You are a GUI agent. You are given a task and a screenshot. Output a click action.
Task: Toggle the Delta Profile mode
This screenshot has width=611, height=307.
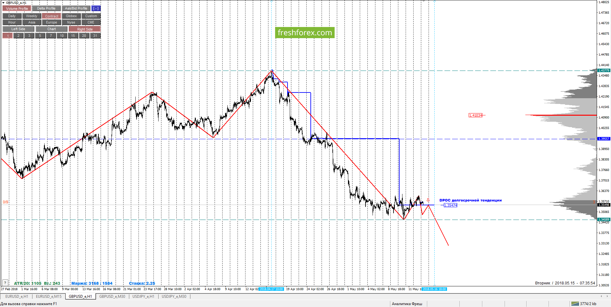tap(46, 9)
